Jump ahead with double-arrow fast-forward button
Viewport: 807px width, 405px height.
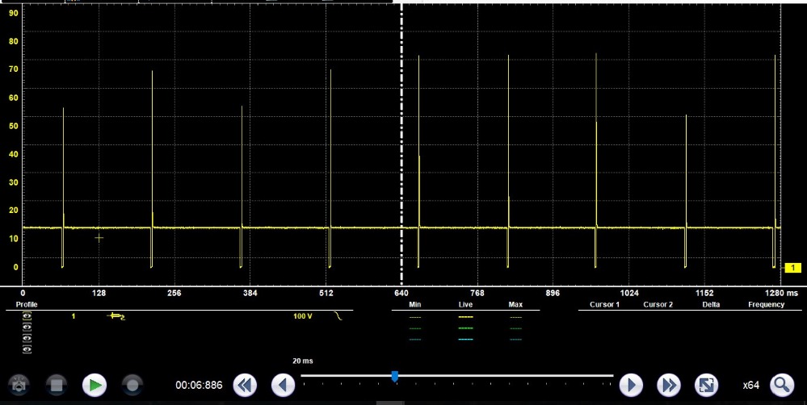(x=668, y=385)
